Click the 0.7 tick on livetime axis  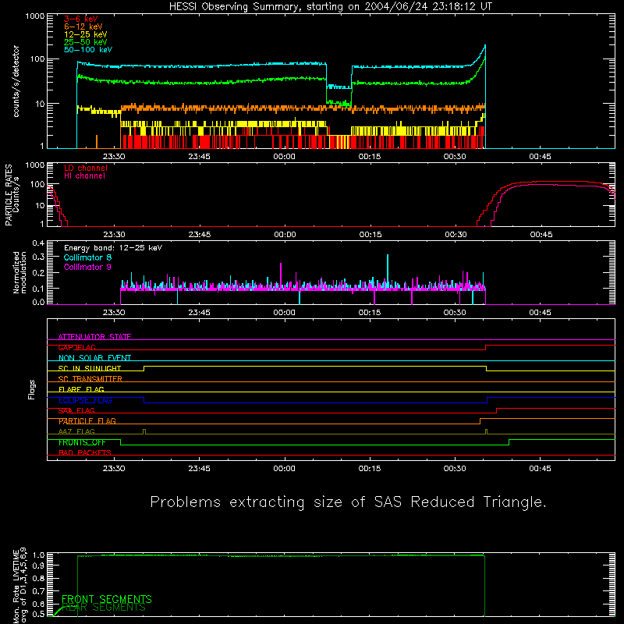[38, 591]
